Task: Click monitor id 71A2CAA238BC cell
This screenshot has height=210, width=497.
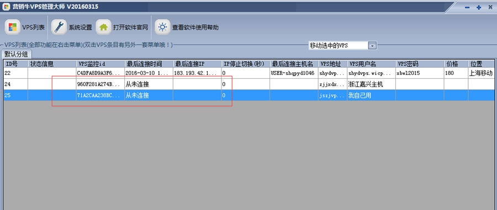Action: [x=101, y=95]
